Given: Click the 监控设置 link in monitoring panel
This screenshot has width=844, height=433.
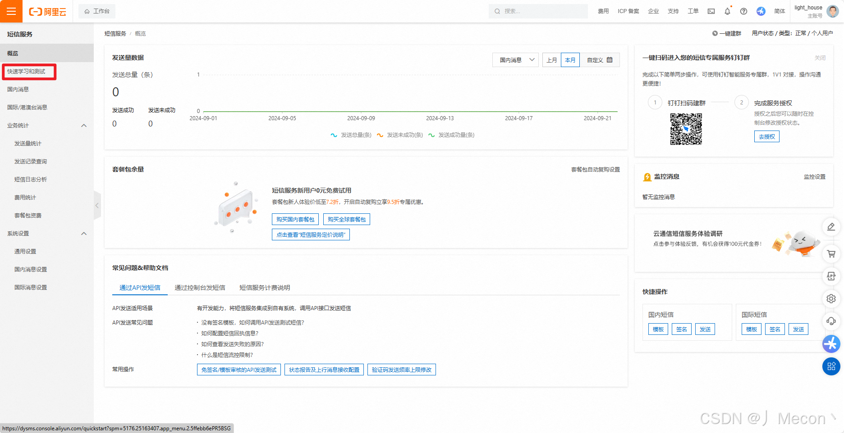Looking at the screenshot, I should pos(814,176).
